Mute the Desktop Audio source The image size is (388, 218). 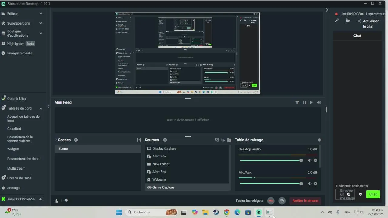coord(309,160)
